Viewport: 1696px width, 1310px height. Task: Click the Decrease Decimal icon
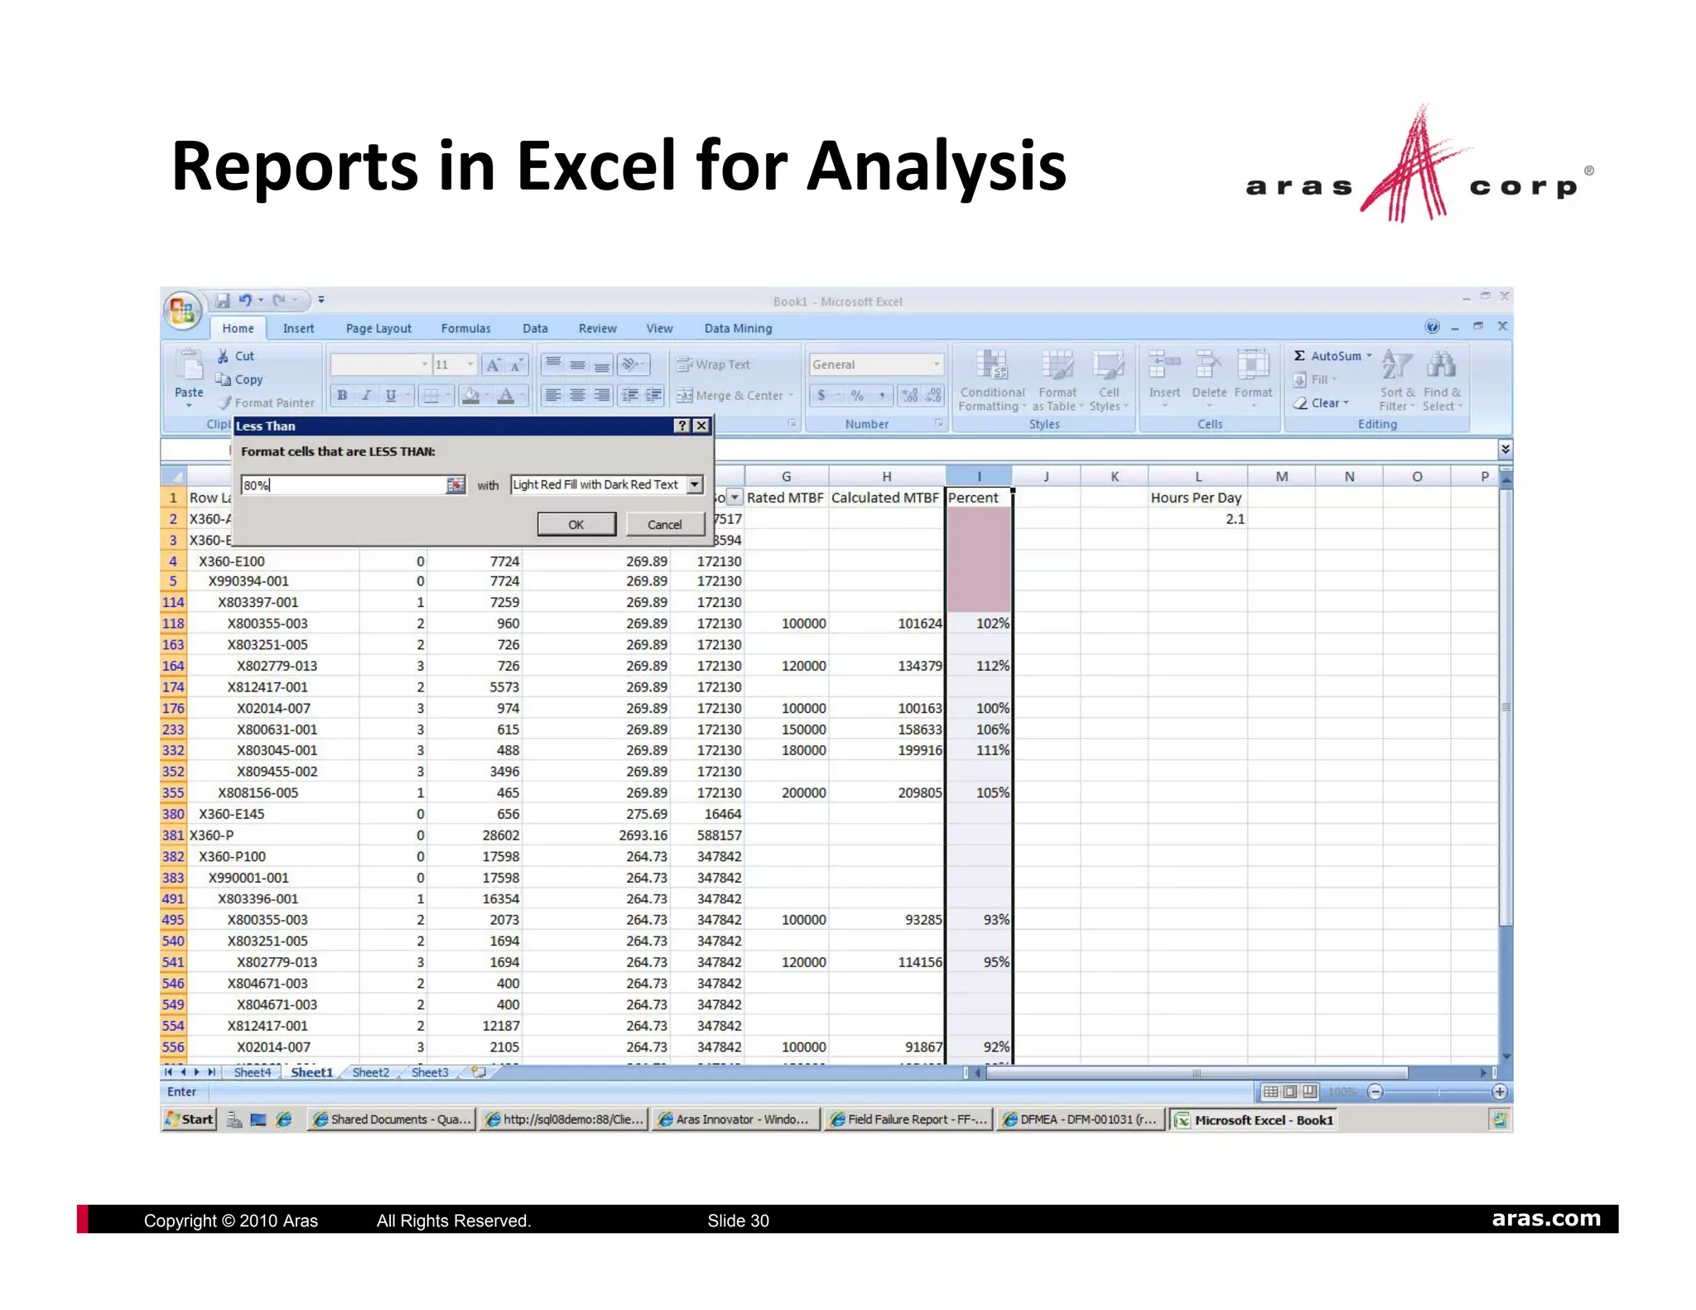tap(934, 396)
